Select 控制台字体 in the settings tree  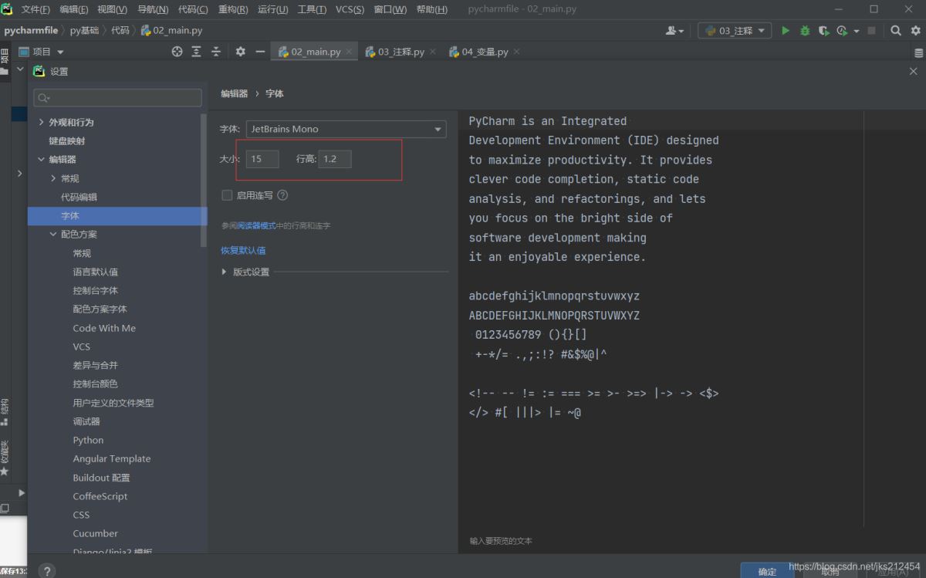pos(95,290)
